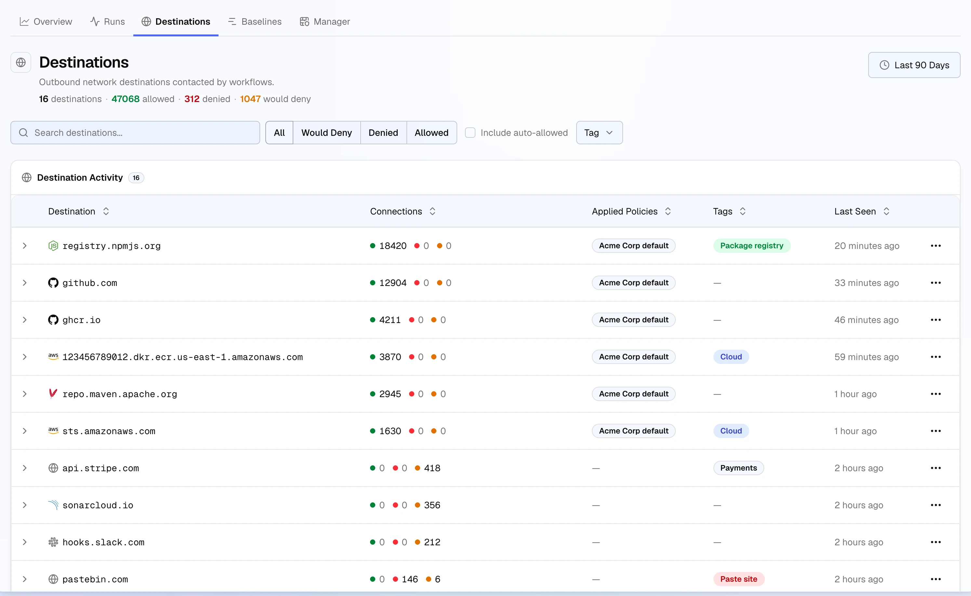971x596 pixels.
Task: Click the Slack icon beside hooks.slack.com
Action: point(53,542)
